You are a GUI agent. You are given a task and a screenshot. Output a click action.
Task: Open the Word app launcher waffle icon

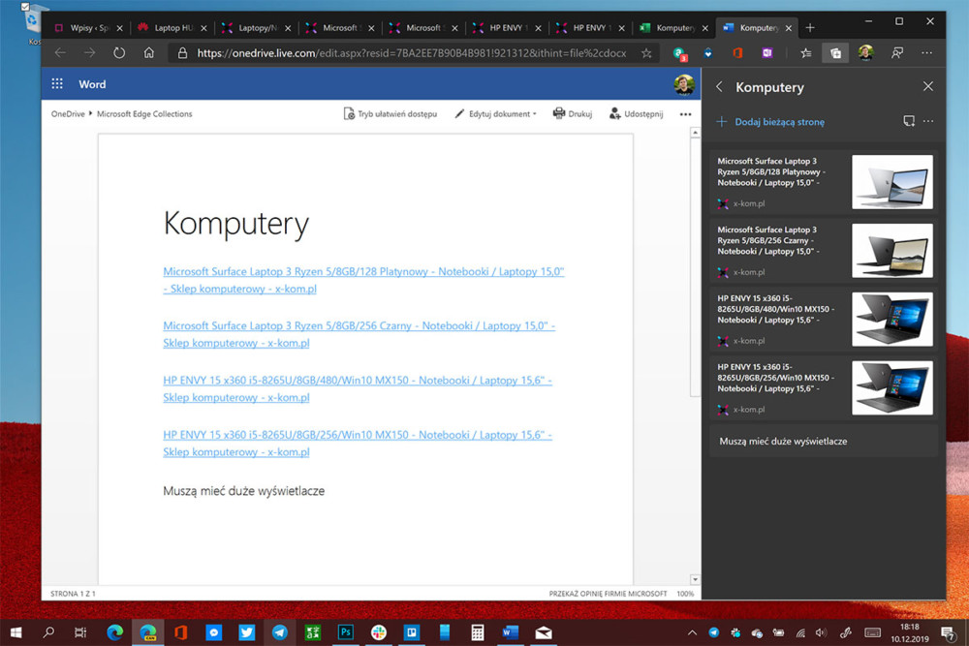click(x=57, y=84)
